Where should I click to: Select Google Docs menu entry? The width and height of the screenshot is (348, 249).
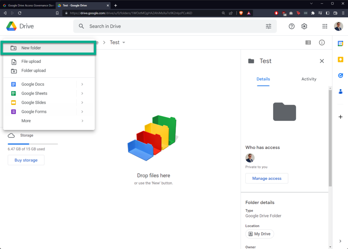point(40,84)
